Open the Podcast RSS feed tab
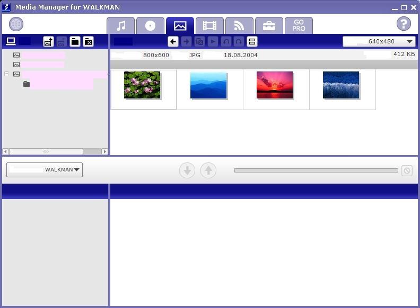This screenshot has height=308, width=420. click(x=239, y=25)
